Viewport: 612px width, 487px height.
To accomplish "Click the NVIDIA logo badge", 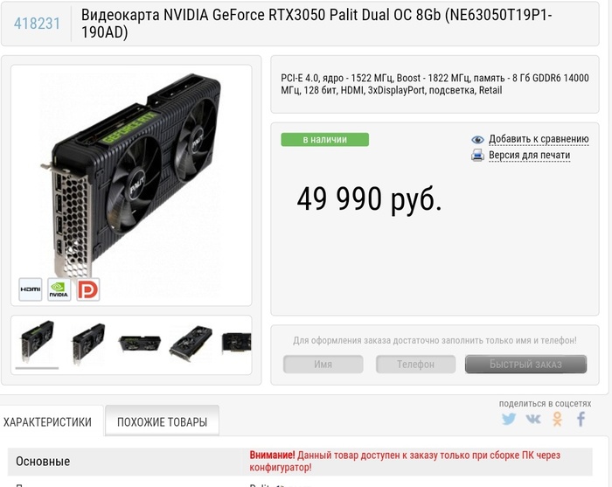I will point(59,289).
